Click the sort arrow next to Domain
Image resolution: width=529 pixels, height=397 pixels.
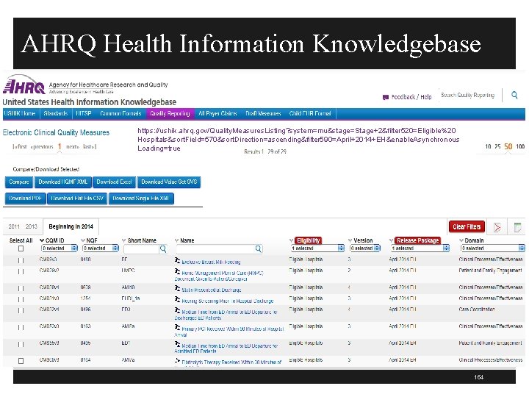coord(461,240)
